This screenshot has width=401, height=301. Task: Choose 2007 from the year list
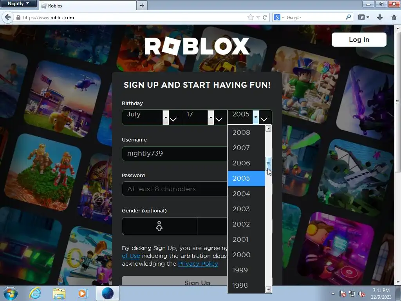point(246,148)
